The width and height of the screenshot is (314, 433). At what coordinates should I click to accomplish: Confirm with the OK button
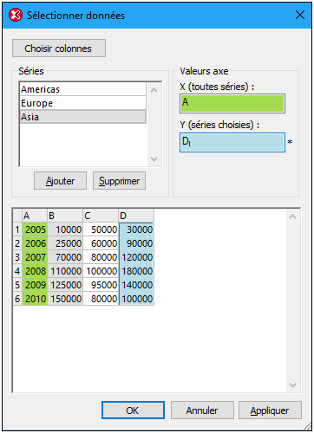[133, 410]
